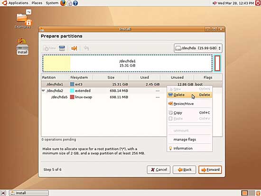Click the Install window title bar icon
Screen dimensions: 261x196
click(x=42, y=29)
